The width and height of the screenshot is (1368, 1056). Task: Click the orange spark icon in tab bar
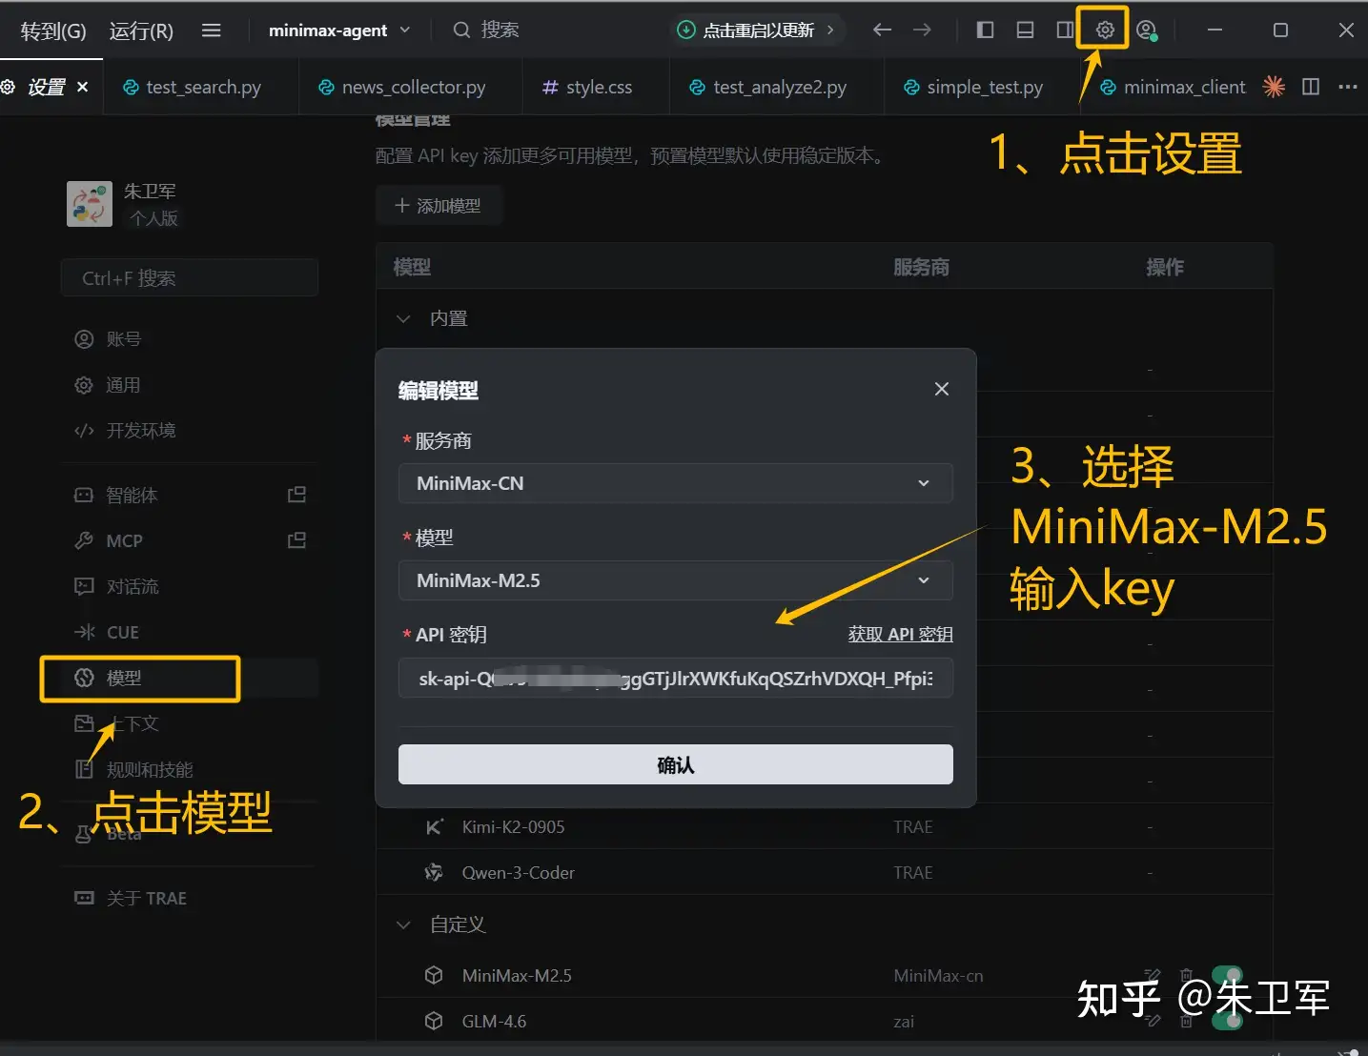1274,87
